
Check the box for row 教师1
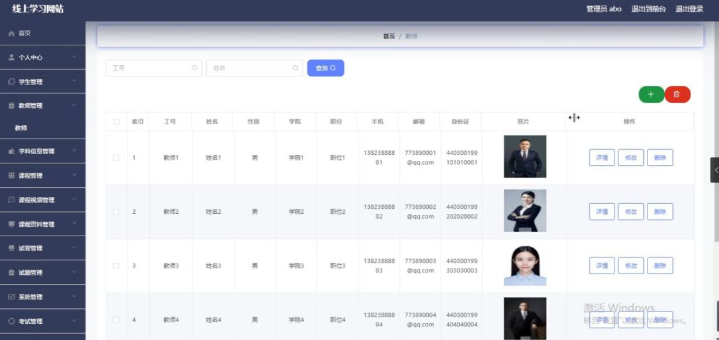pos(116,157)
